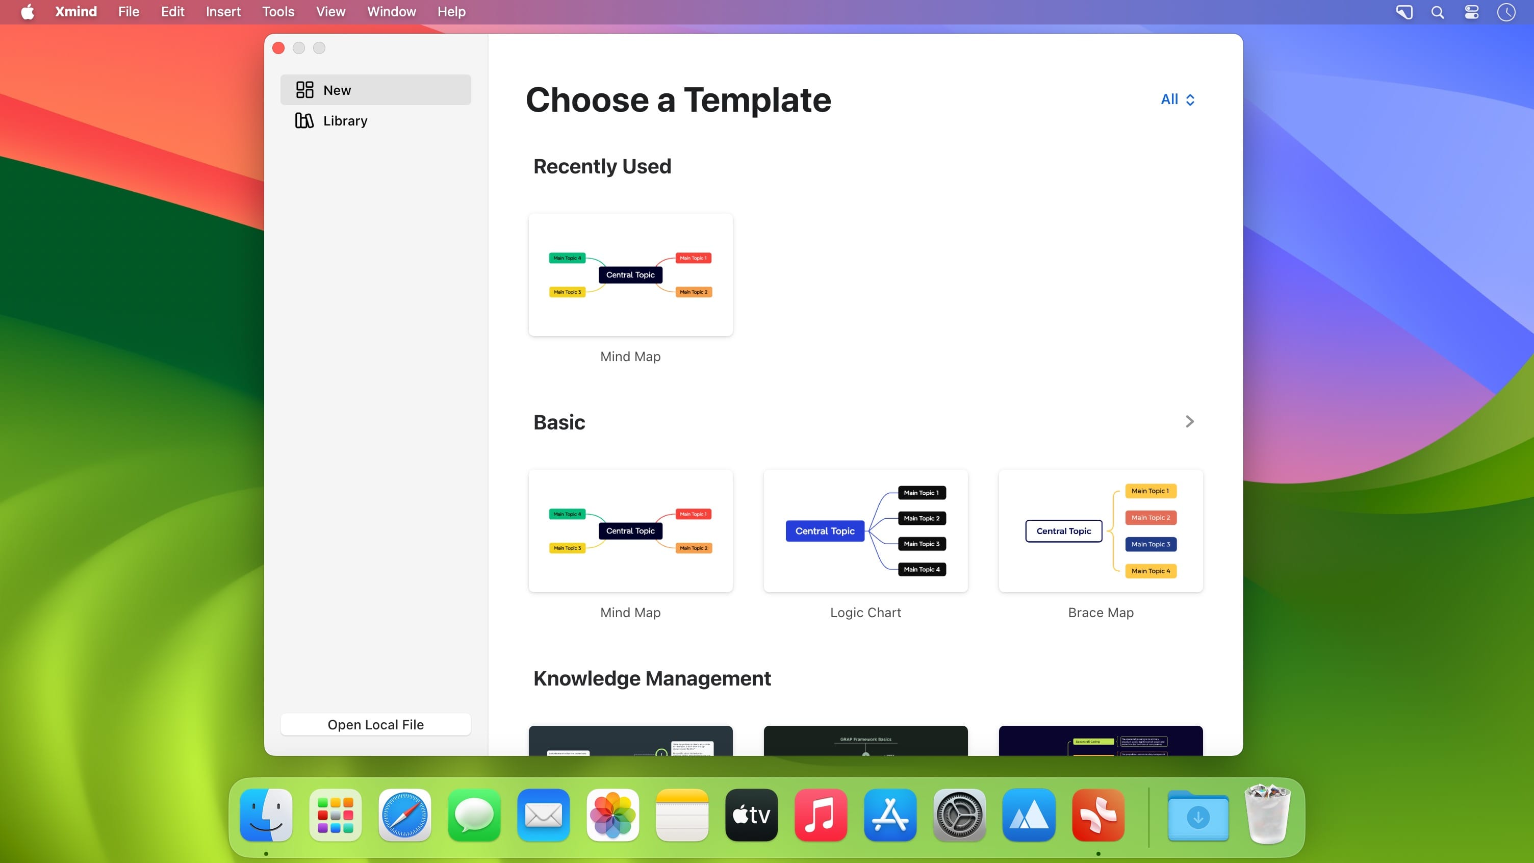Open the View menu
This screenshot has width=1534, height=863.
click(330, 12)
